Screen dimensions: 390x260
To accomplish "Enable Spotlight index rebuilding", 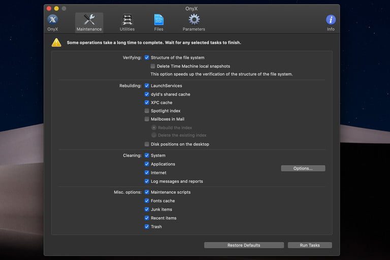I will point(147,111).
